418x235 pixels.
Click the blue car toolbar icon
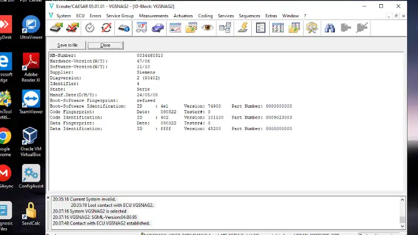(x=158, y=28)
